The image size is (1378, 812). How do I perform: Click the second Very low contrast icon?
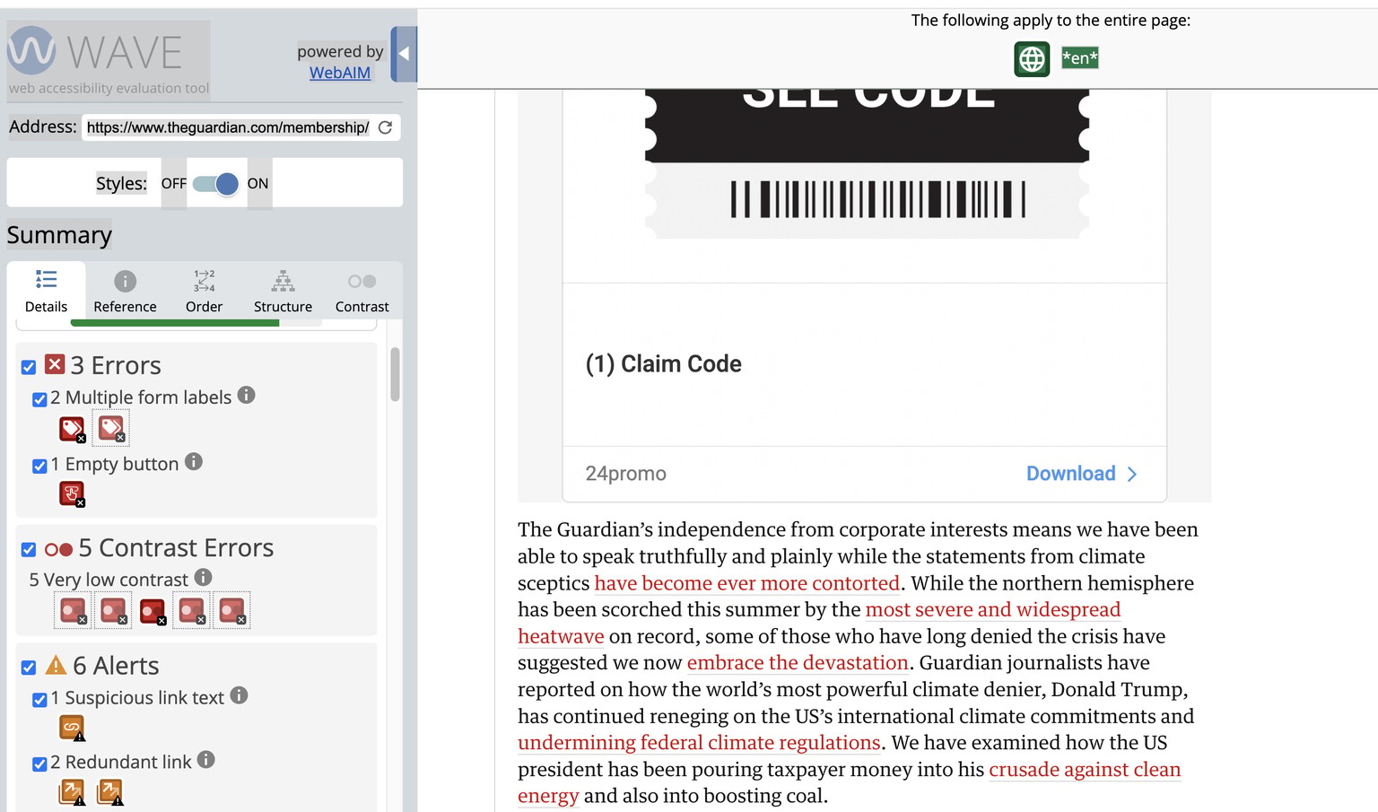point(113,611)
